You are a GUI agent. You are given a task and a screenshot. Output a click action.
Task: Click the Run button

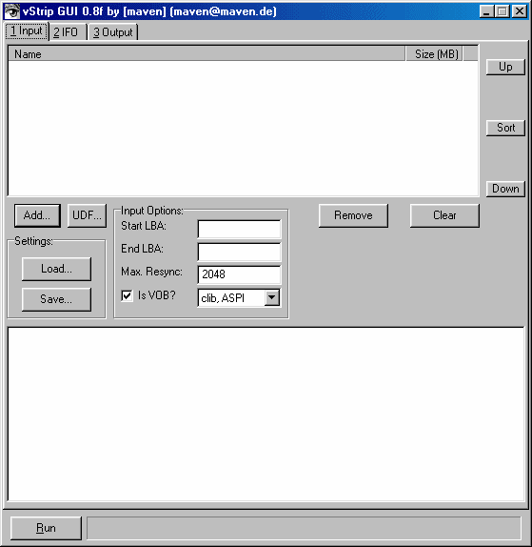tap(46, 528)
